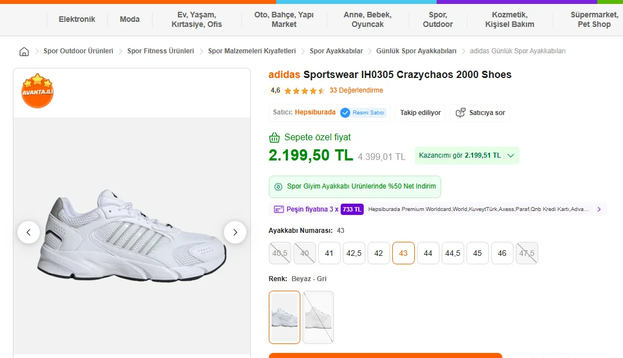
Task: Open the Elektronik category menu
Action: click(77, 19)
